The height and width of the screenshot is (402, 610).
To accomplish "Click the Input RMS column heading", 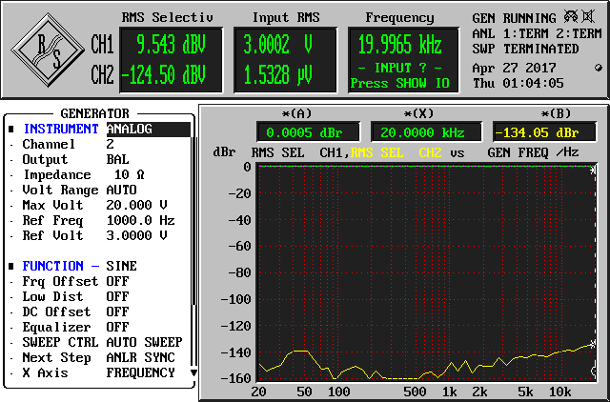I will click(286, 17).
